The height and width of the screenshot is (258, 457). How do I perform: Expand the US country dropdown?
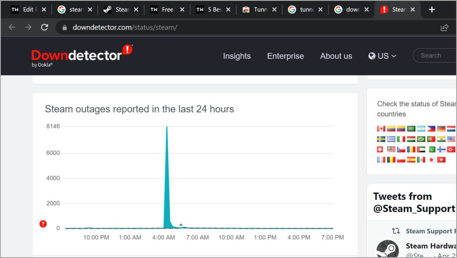(x=382, y=56)
